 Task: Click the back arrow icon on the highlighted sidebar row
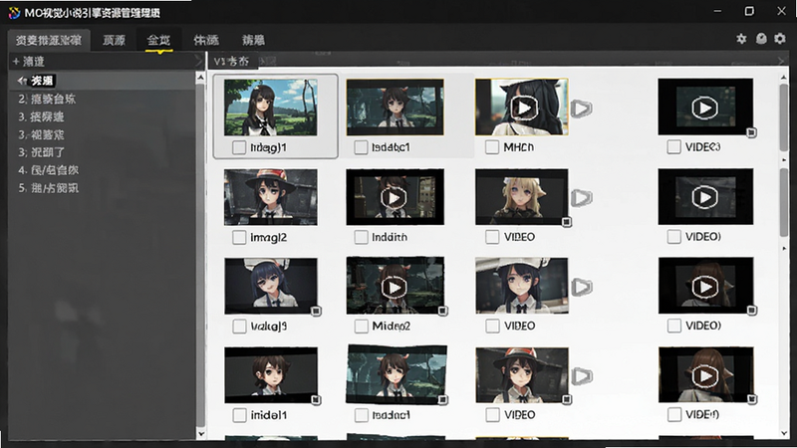tap(21, 81)
